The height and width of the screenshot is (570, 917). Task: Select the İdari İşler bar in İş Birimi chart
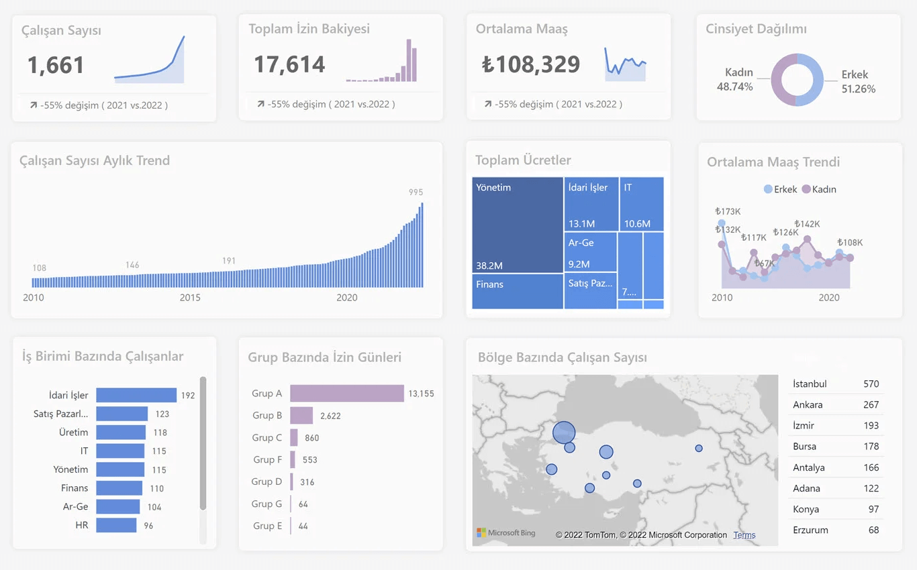(x=136, y=396)
